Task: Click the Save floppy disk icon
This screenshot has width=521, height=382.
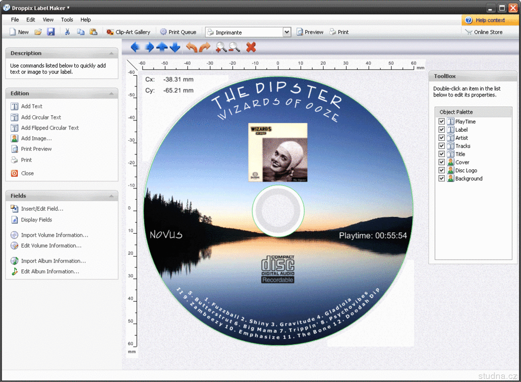Action: coord(51,32)
